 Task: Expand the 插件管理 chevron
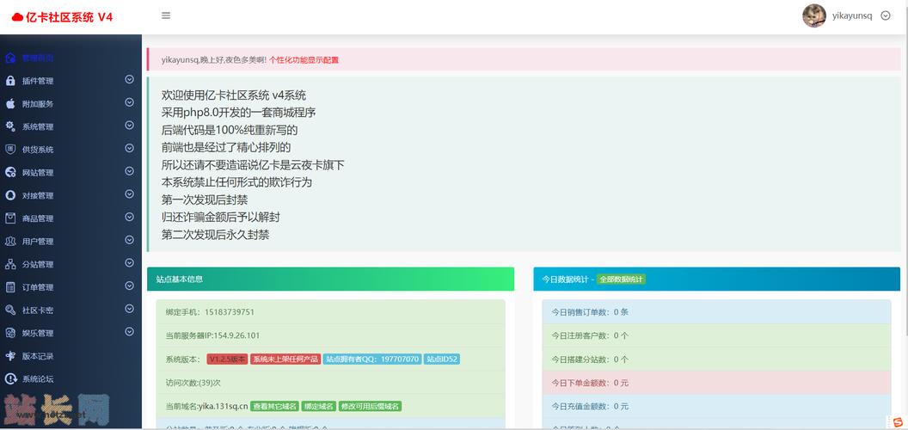(129, 79)
